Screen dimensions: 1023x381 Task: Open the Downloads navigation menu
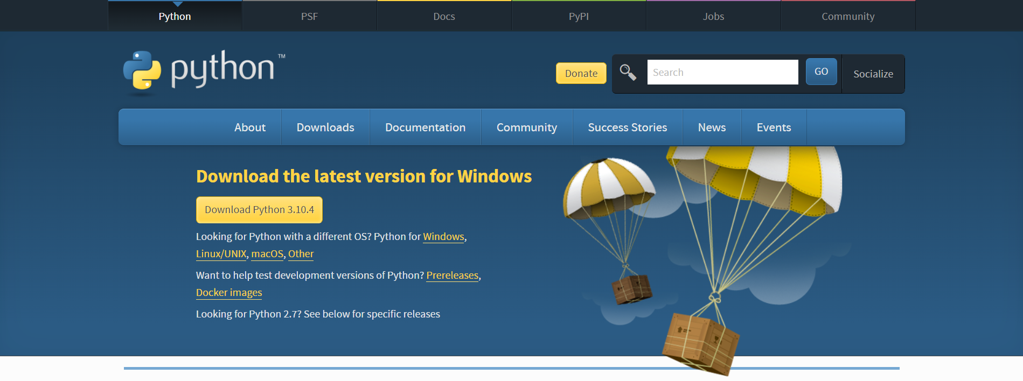click(x=325, y=128)
